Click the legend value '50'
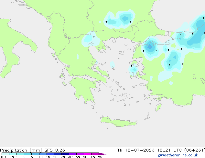 coord(100,157)
